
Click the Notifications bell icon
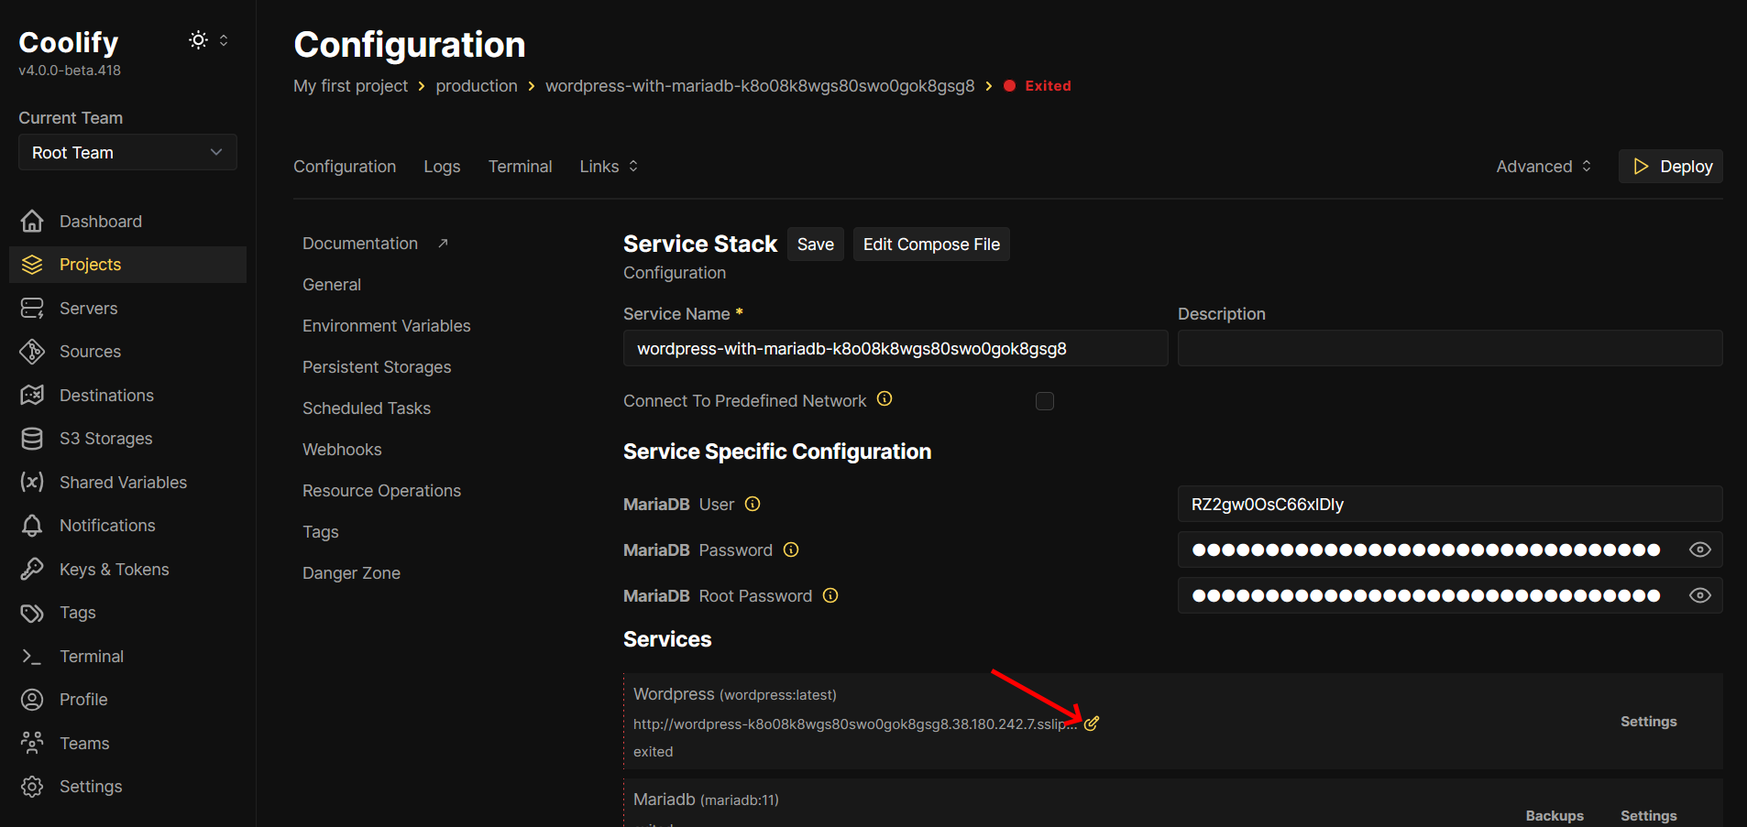(32, 526)
